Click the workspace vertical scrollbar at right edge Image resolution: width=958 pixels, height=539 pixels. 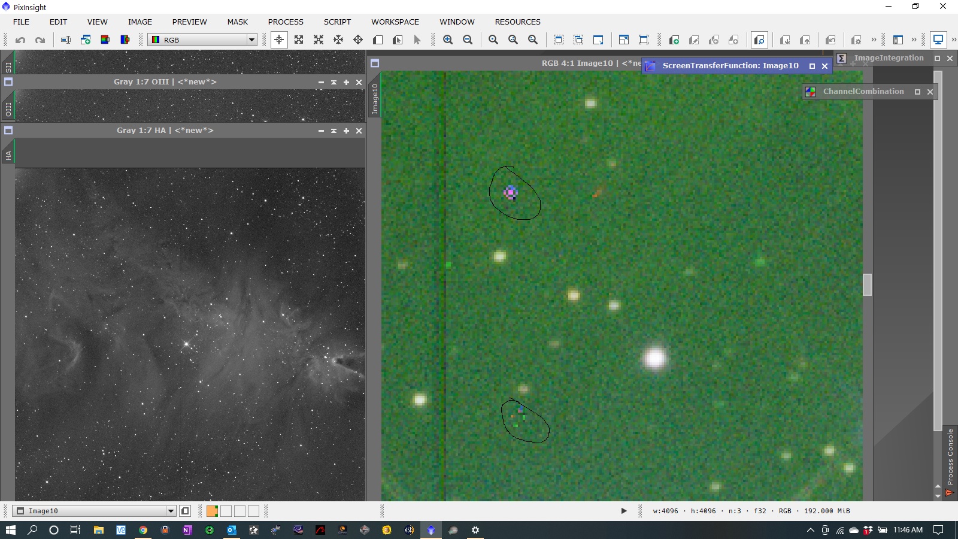(x=938, y=250)
